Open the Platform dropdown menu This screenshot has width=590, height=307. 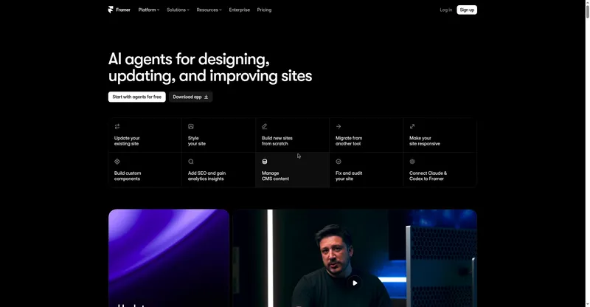149,10
